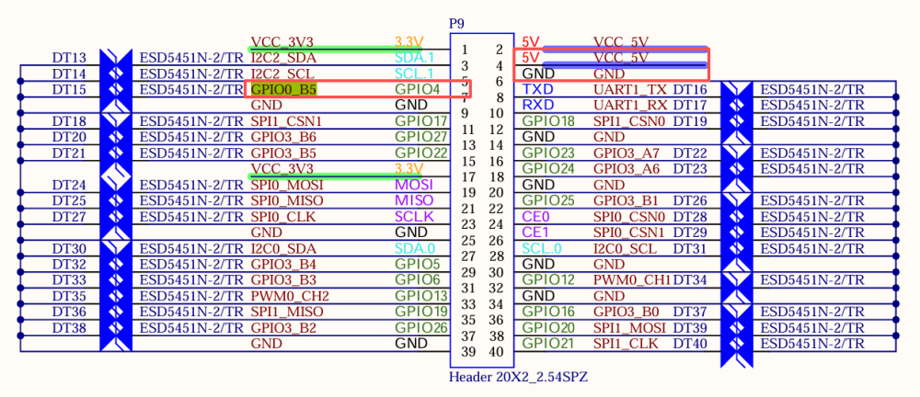Click the GPIO22 pin label
This screenshot has width=920, height=397.
pyautogui.click(x=421, y=153)
